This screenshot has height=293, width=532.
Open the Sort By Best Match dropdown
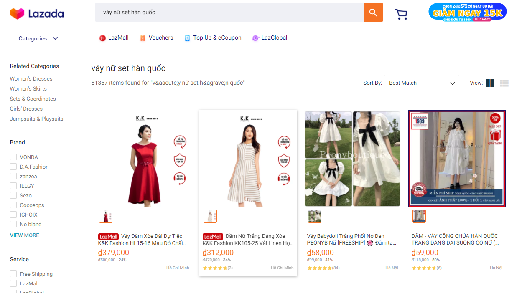(x=421, y=83)
